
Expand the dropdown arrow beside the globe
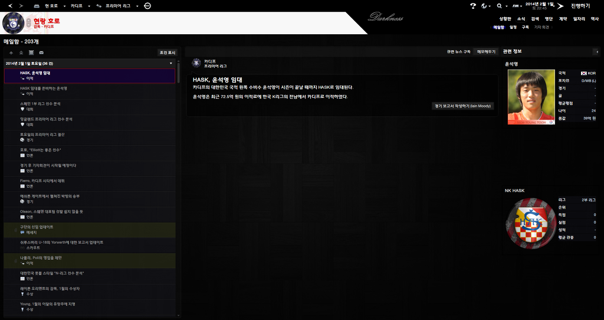tap(490, 6)
